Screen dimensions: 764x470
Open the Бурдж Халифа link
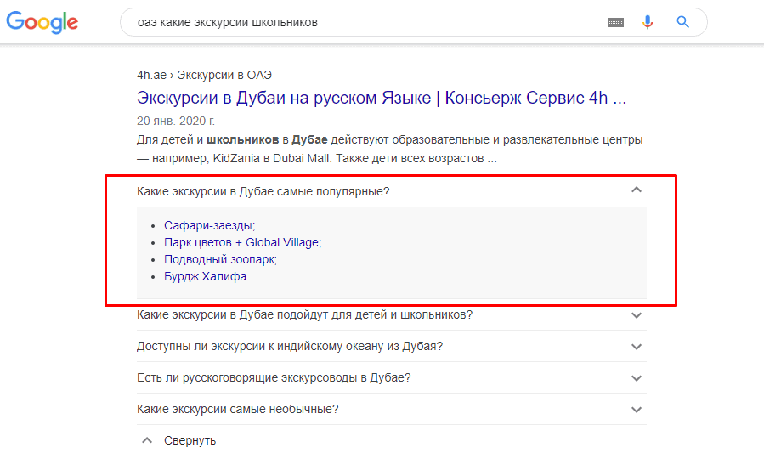[205, 276]
